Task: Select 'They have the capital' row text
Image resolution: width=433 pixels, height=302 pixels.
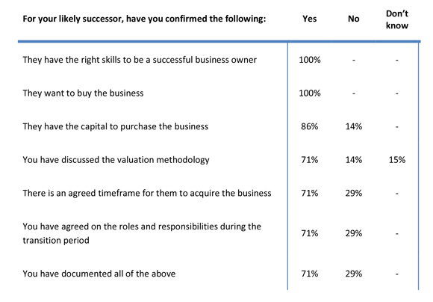Action: (x=116, y=126)
